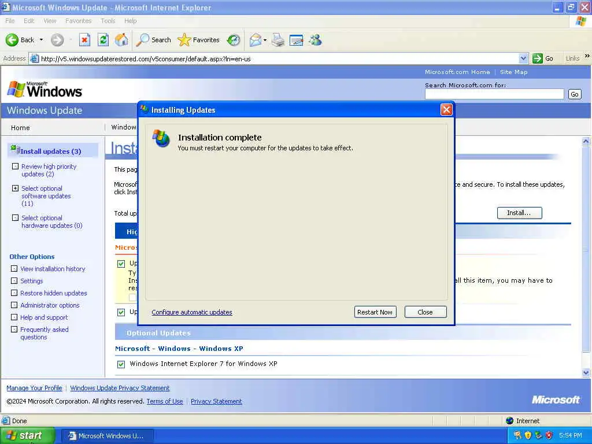Click the Edit page toolbar icon
The width and height of the screenshot is (592, 444).
coord(297,40)
